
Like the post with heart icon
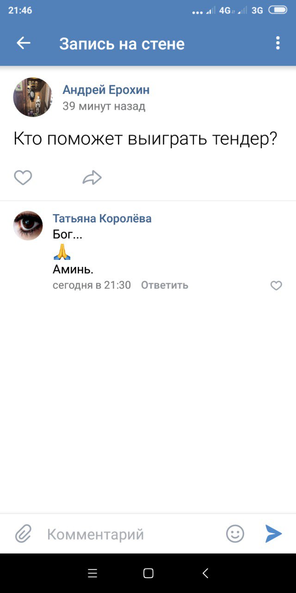[x=23, y=177]
